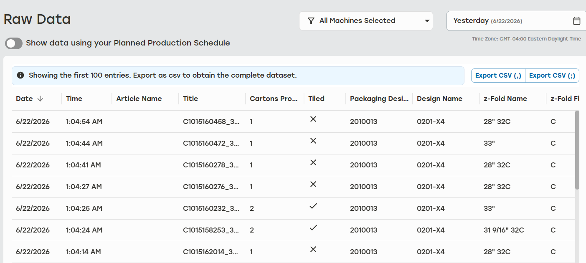Open the calendar icon in date picker
This screenshot has height=263, width=586.
[577, 21]
